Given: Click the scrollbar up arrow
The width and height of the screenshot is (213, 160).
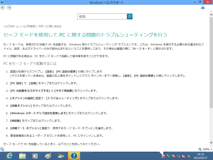Looking at the screenshot, I should (211, 15).
